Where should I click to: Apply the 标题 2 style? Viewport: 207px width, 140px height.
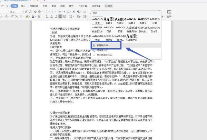(120, 21)
